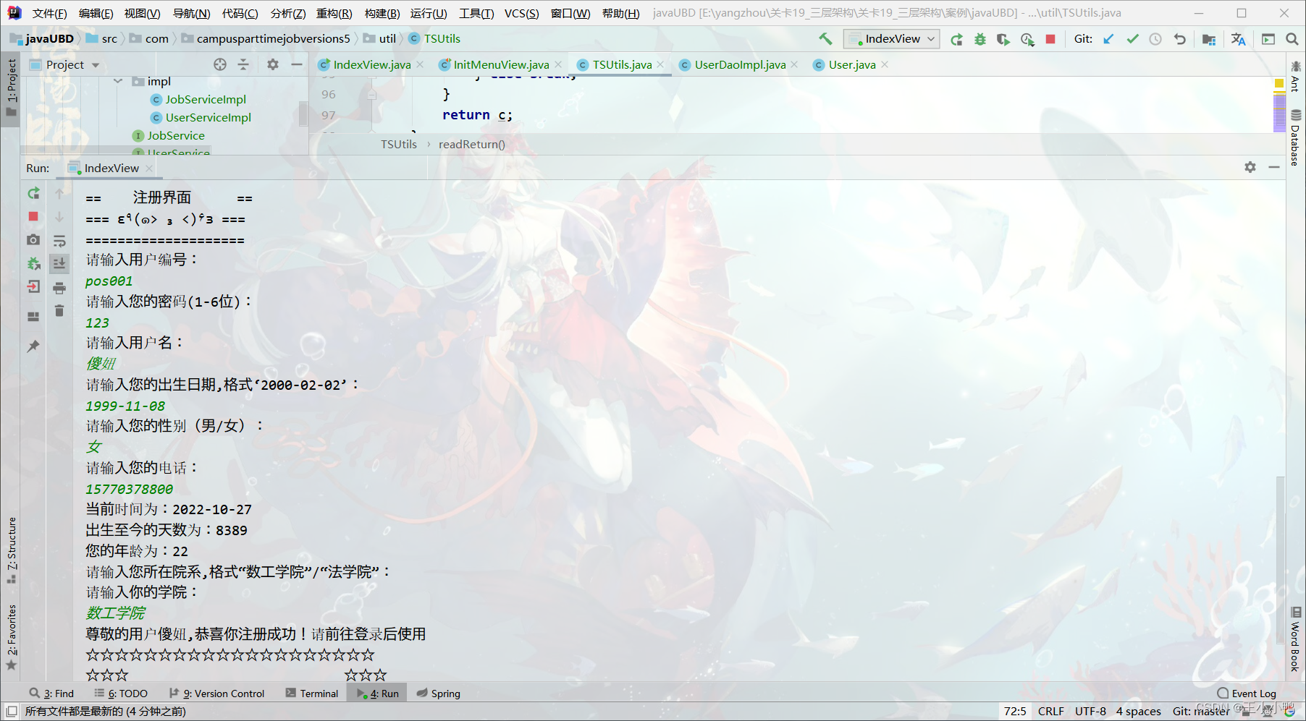Screen dimensions: 1306x721
Task: Click the Down stack trace arrow
Action: coord(59,216)
